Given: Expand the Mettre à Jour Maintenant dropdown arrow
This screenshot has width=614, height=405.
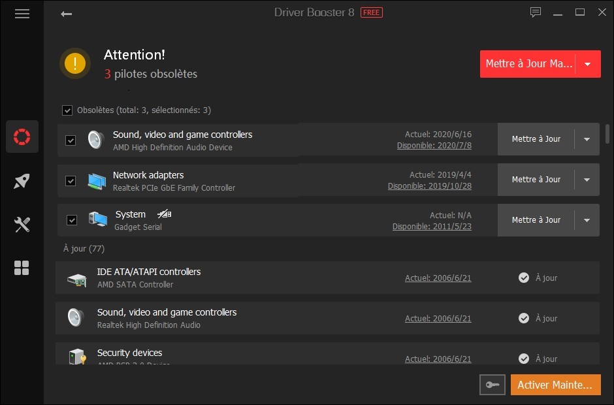Looking at the screenshot, I should pyautogui.click(x=588, y=64).
